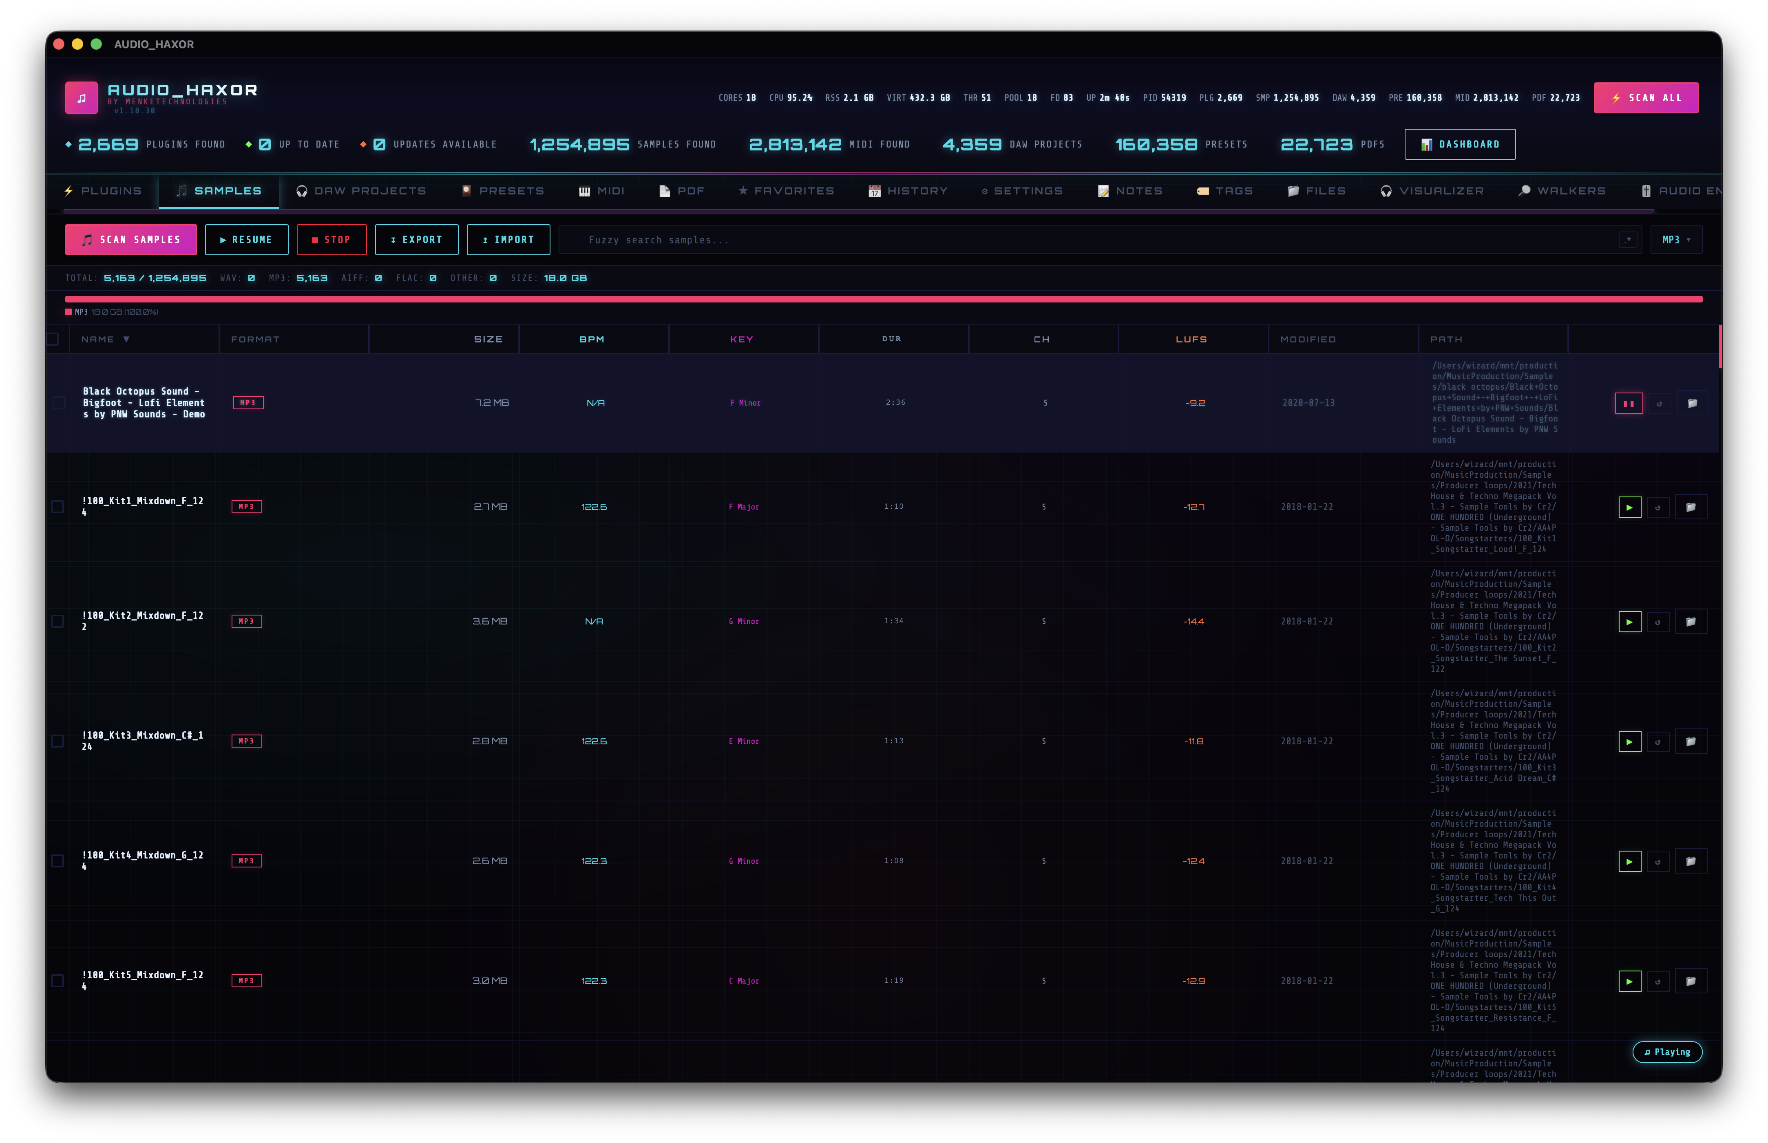Click loop icon for !100_Kit2_Mixdown row
Screen dimensions: 1768x1143
pyautogui.click(x=1657, y=621)
